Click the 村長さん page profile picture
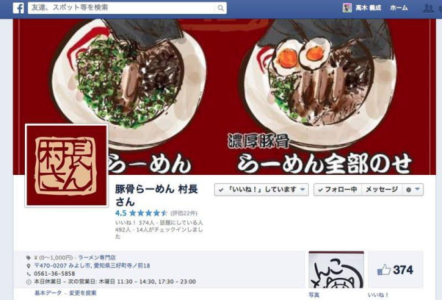The width and height of the screenshot is (442, 300). pyautogui.click(x=67, y=166)
